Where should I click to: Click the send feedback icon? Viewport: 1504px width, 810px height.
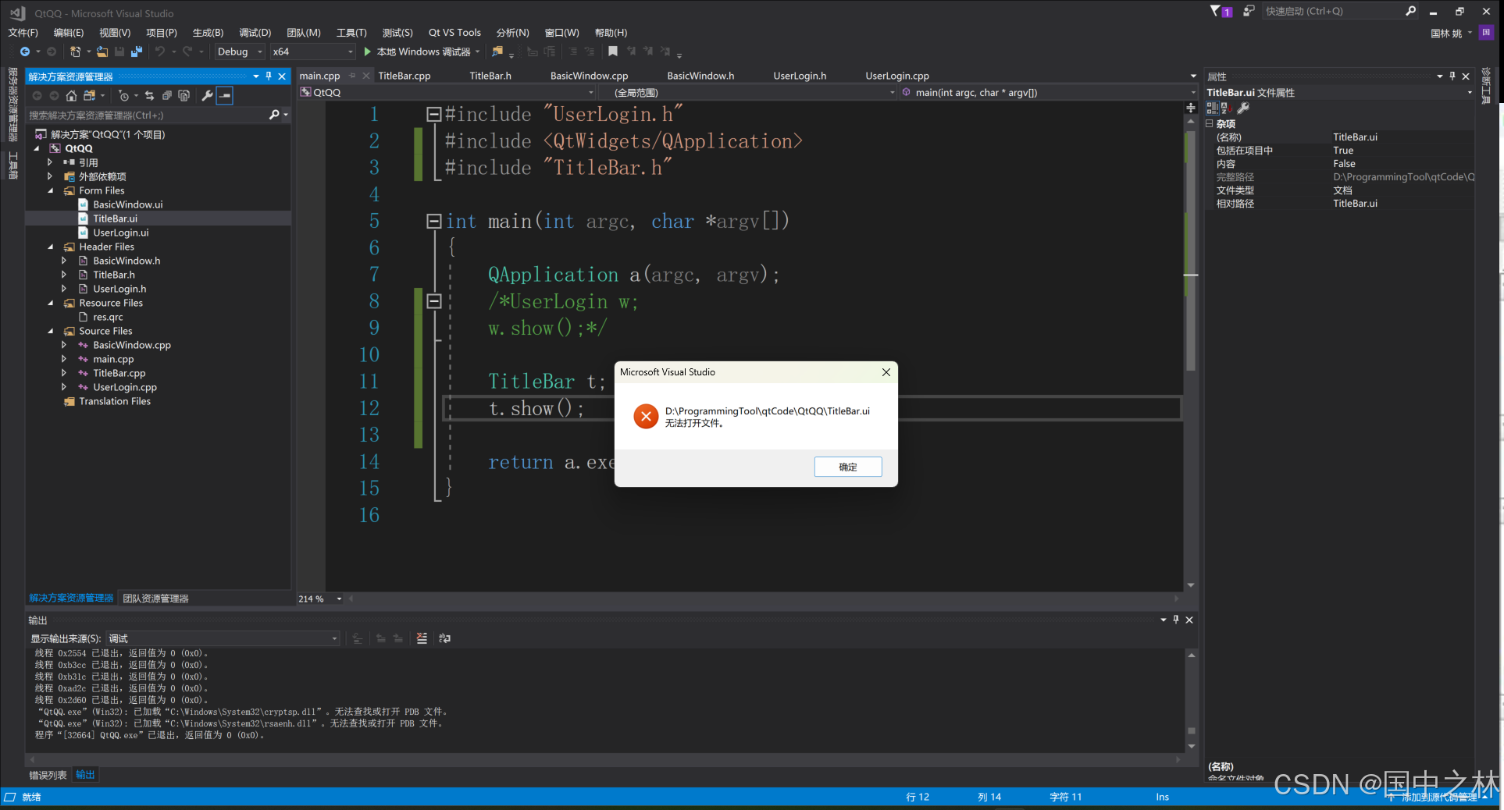pos(1249,11)
